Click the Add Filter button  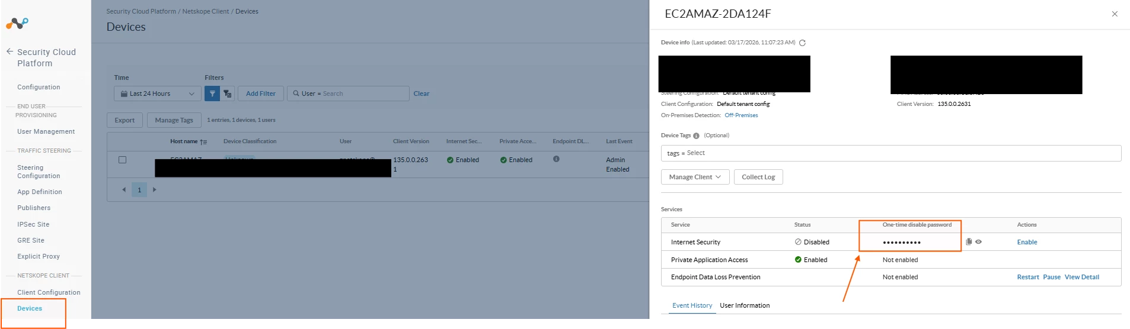261,93
